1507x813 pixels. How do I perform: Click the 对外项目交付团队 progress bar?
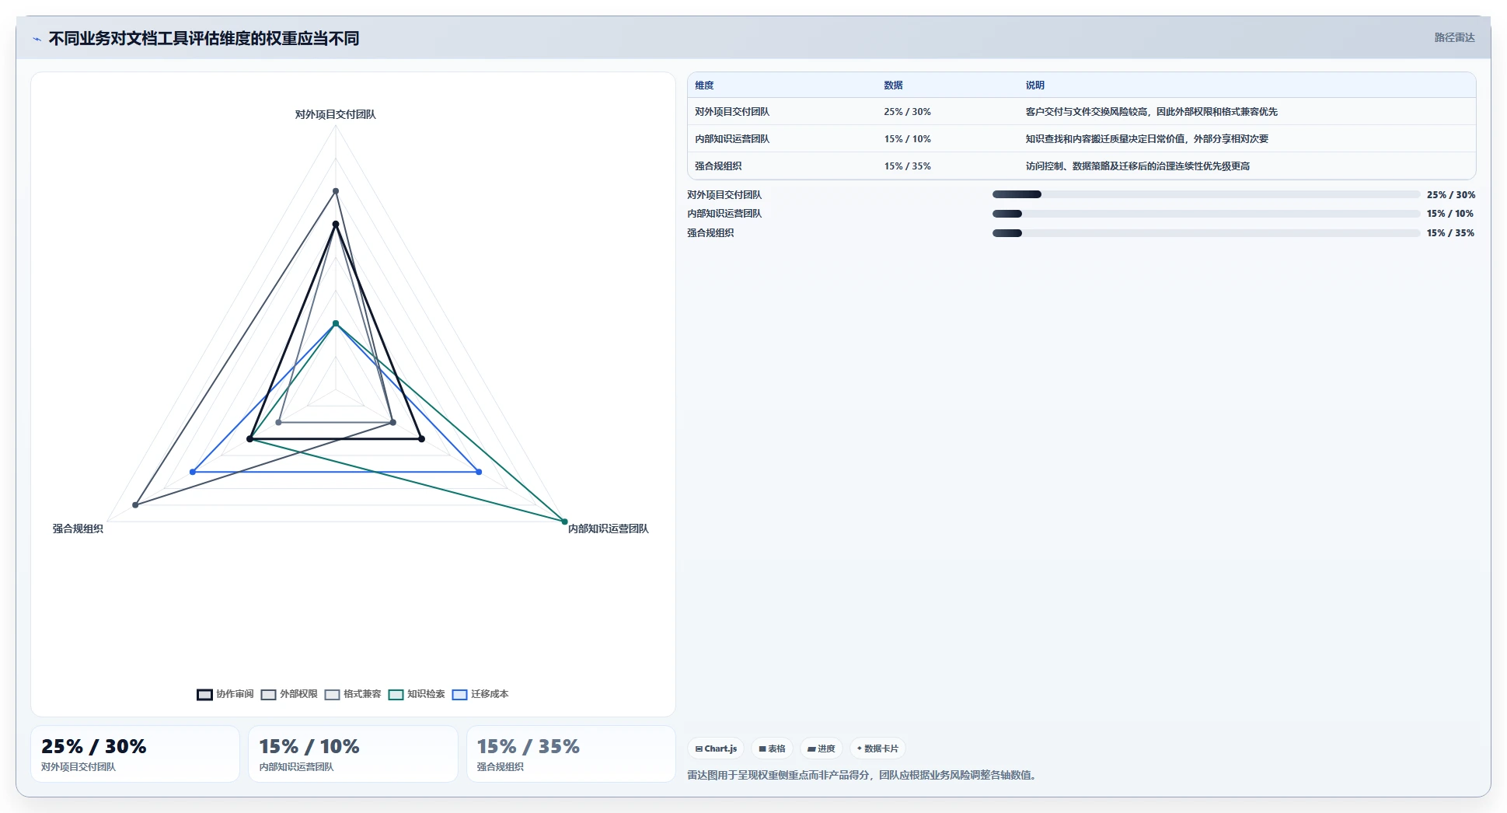(x=1206, y=194)
